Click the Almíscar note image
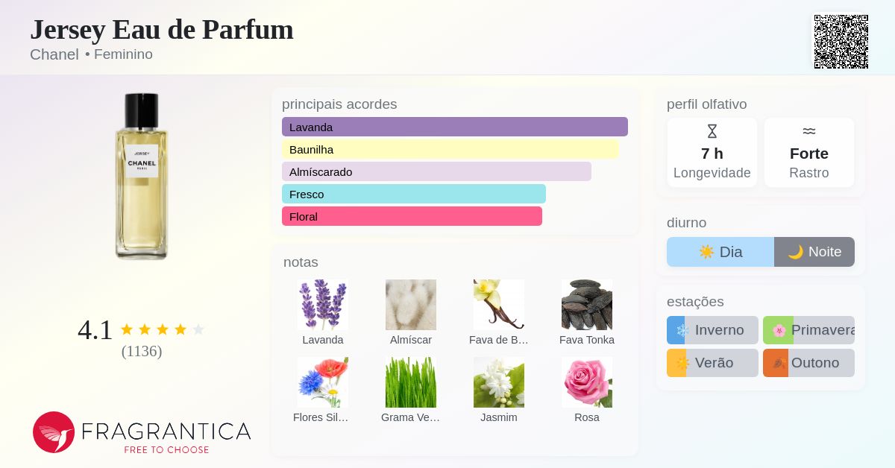The height and width of the screenshot is (468, 895). point(411,305)
